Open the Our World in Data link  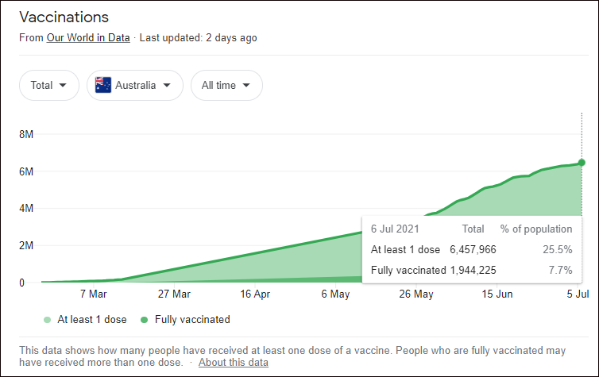click(87, 37)
